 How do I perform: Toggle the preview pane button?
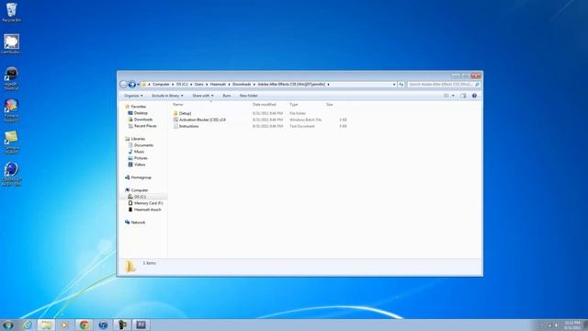(x=463, y=96)
